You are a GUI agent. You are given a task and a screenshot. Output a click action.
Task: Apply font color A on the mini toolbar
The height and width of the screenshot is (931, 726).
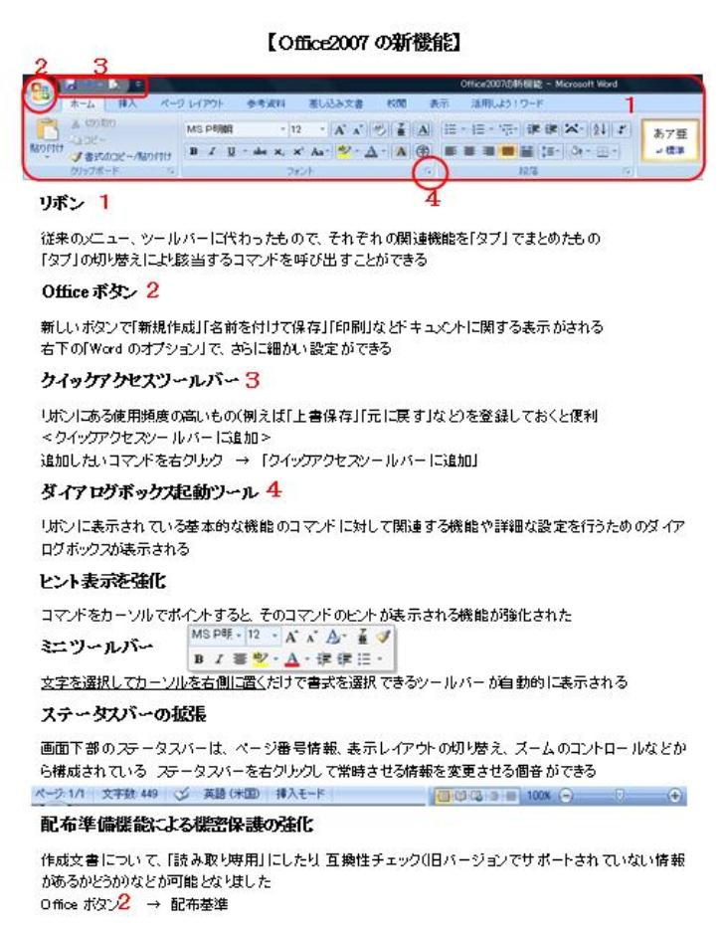[x=291, y=659]
